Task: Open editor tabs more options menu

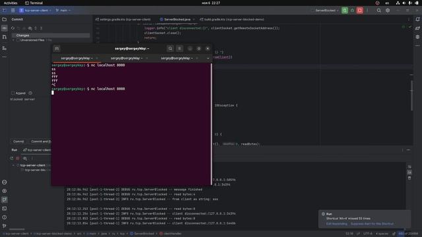Action: pos(409,19)
